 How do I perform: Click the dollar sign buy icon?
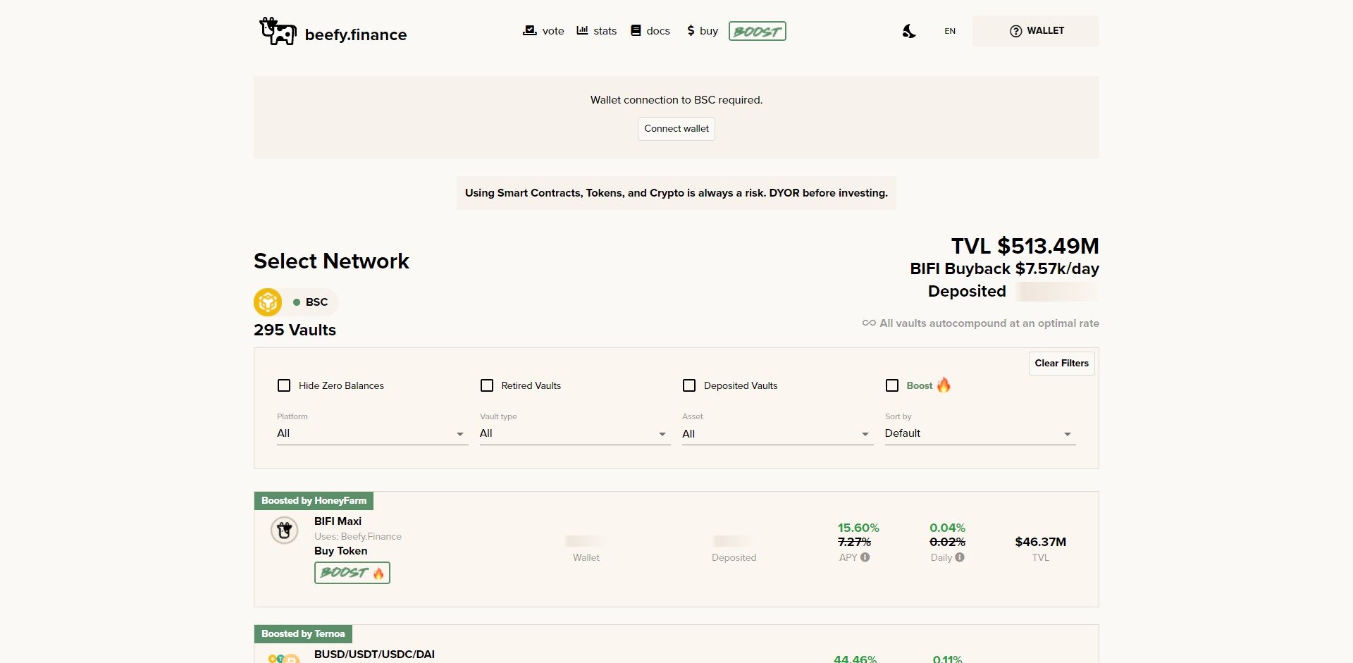pos(690,30)
